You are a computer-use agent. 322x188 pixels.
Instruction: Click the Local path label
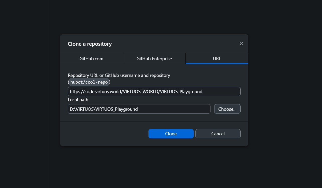tap(78, 100)
